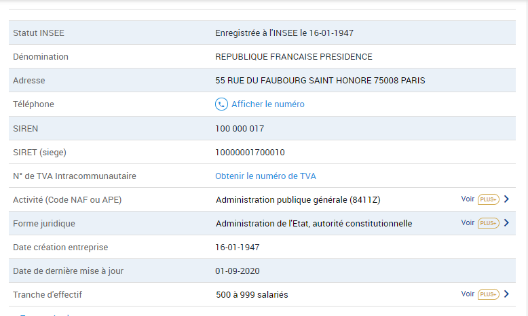Open the 'Afficher le numéro' link
The width and height of the screenshot is (528, 316).
tap(267, 104)
